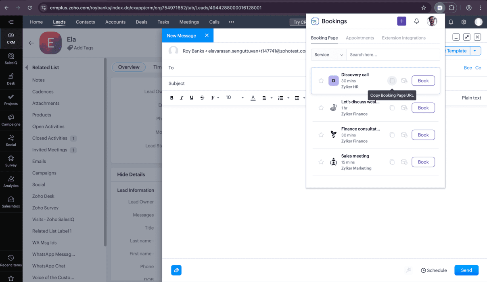Book the Finance consultation service
Viewport: 487px width, 282px height.
coord(423,135)
